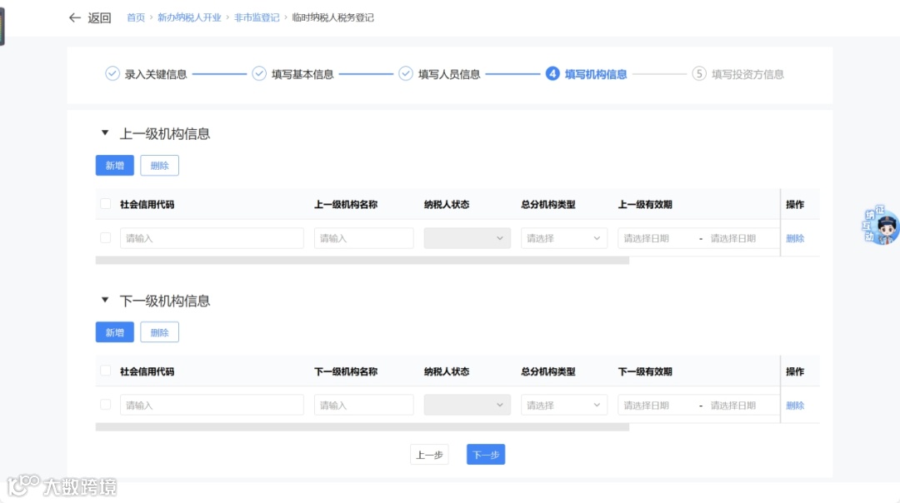This screenshot has width=900, height=503.
Task: Select the step label 填写机构信息
Action: 596,74
